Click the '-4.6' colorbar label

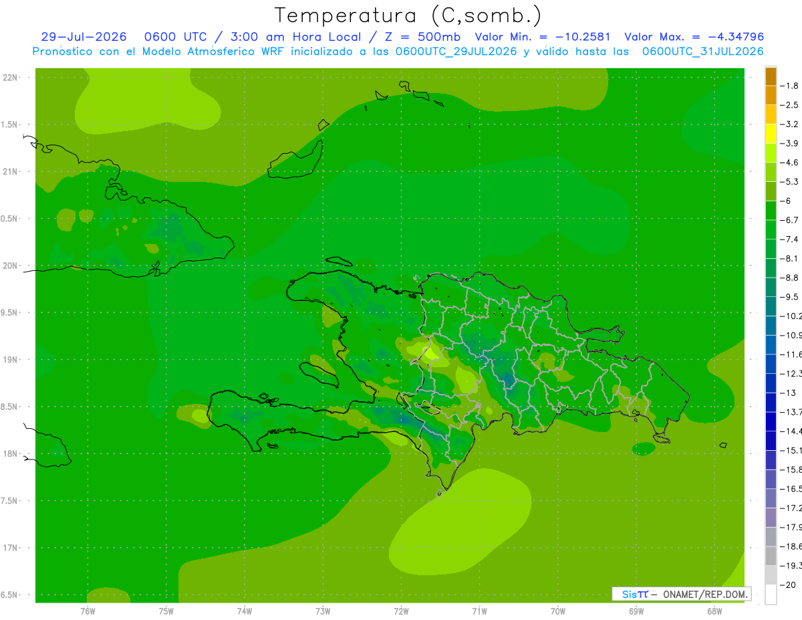point(789,163)
